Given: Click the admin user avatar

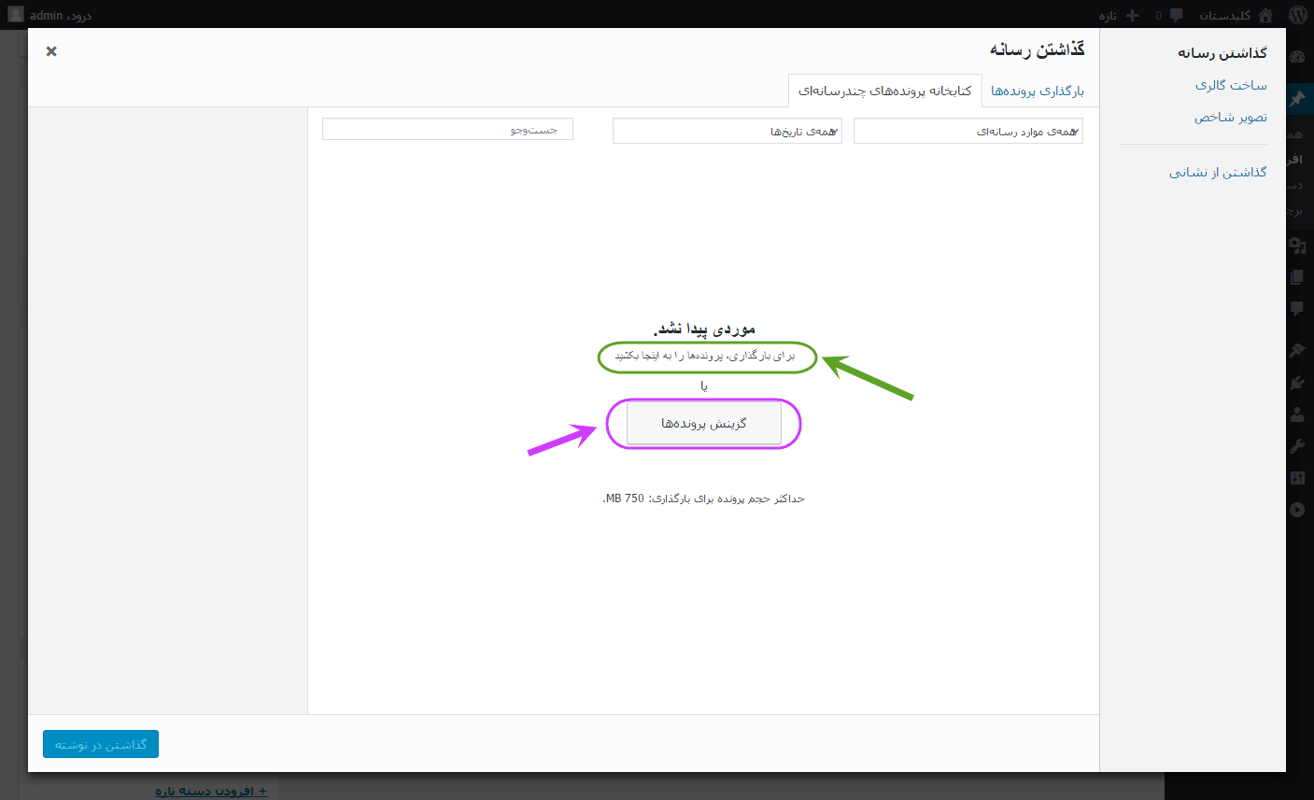Looking at the screenshot, I should (16, 15).
